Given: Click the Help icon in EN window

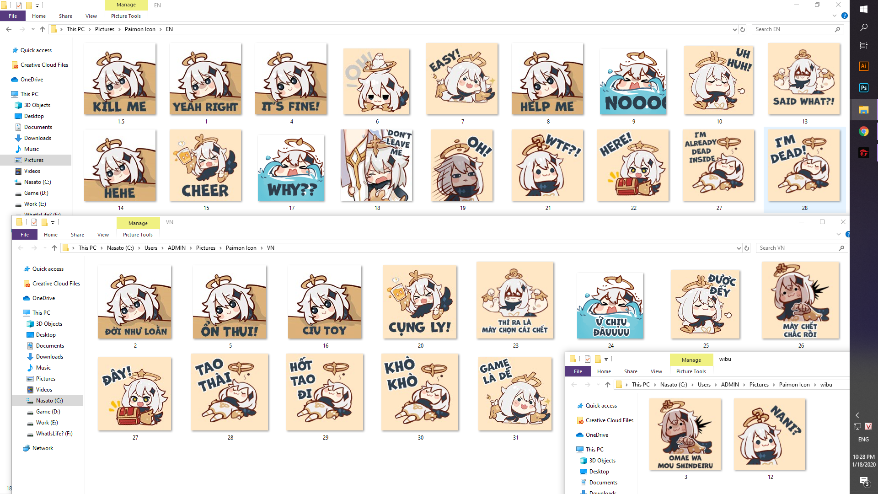Looking at the screenshot, I should pos(845,16).
